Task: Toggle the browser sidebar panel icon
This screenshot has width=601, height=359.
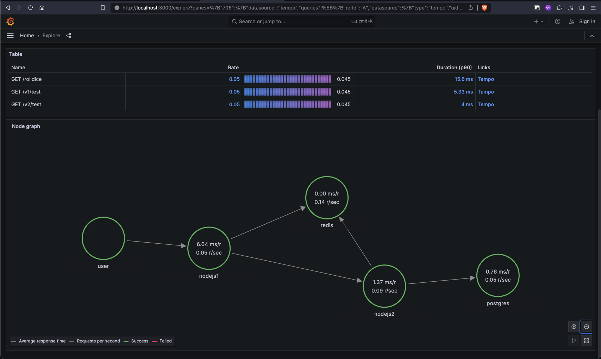Action: (582, 7)
